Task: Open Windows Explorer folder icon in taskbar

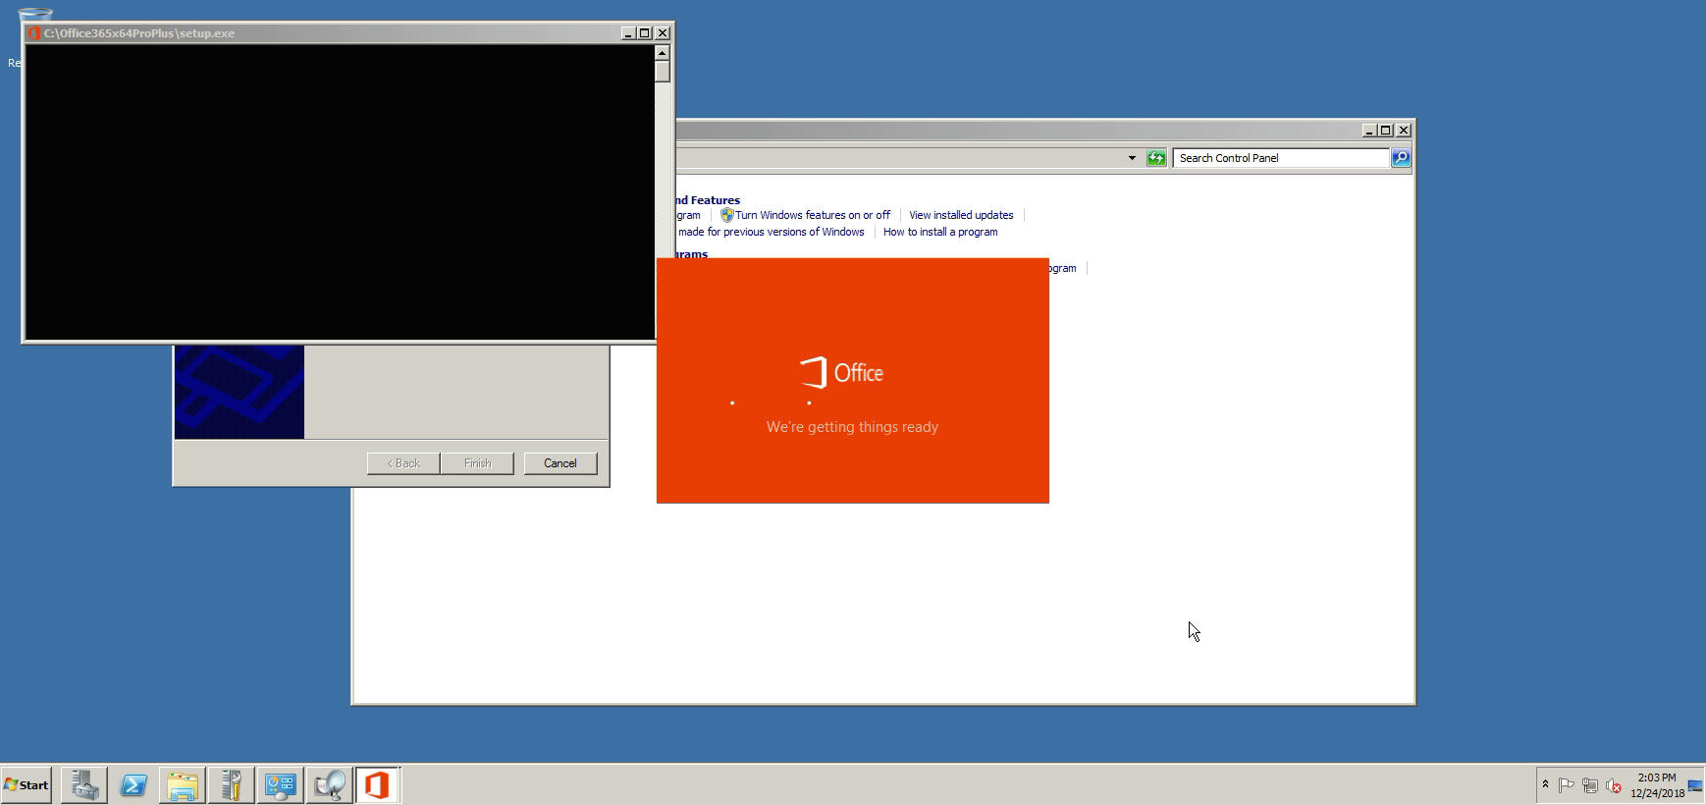Action: (x=183, y=785)
